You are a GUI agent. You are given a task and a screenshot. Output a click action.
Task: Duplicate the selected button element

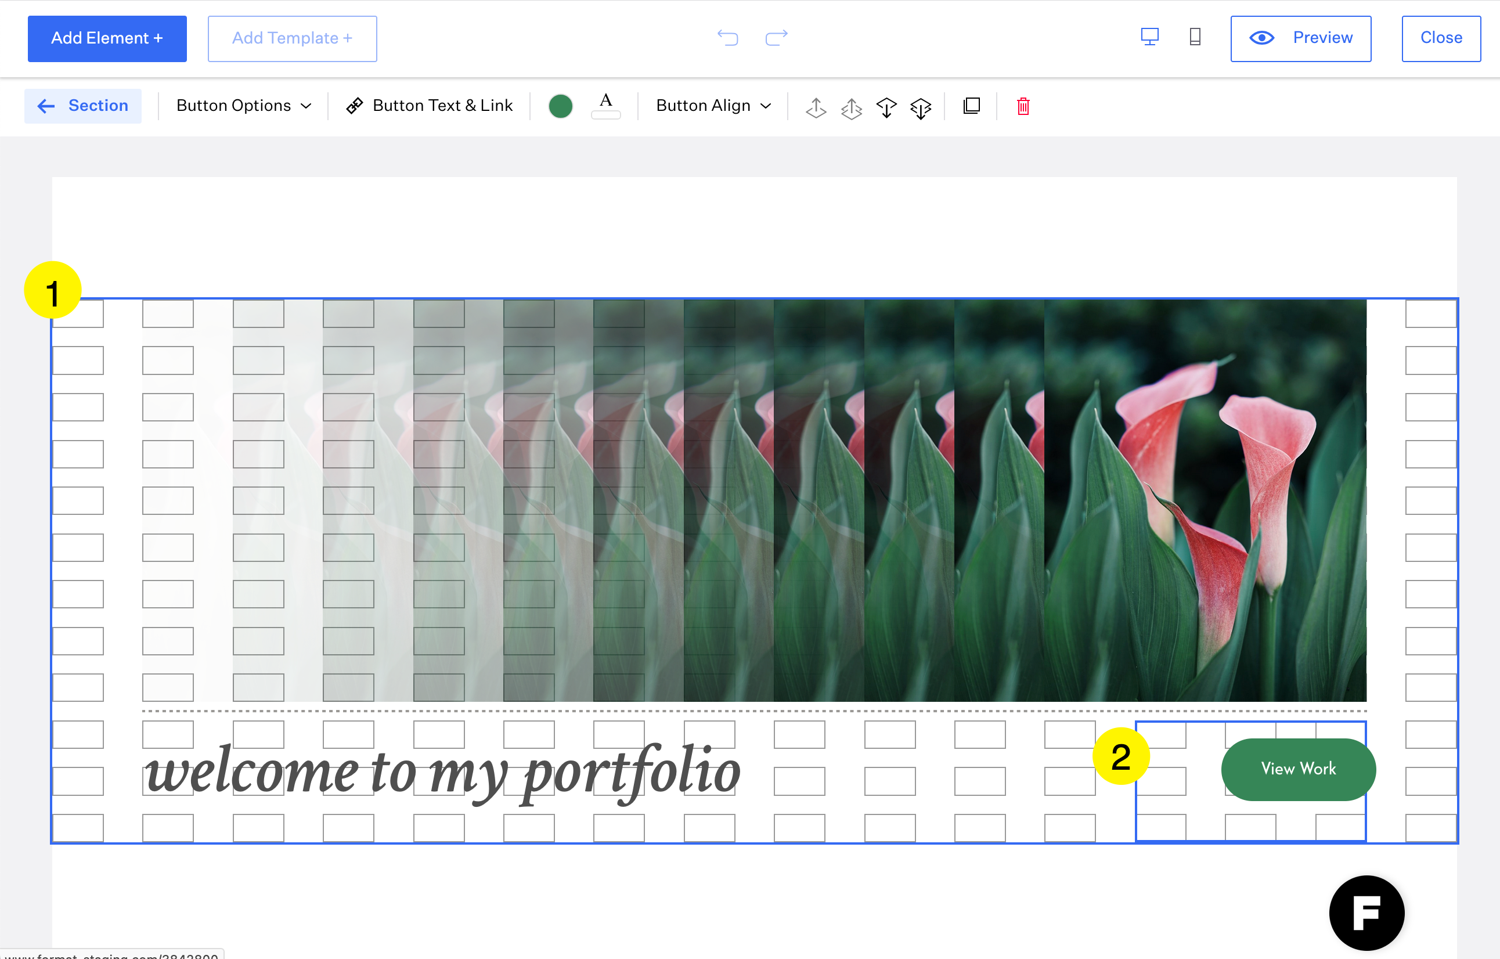click(x=971, y=106)
